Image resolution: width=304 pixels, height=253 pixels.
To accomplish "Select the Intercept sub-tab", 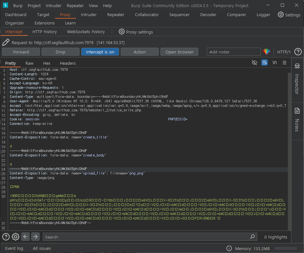I will pos(14,32).
